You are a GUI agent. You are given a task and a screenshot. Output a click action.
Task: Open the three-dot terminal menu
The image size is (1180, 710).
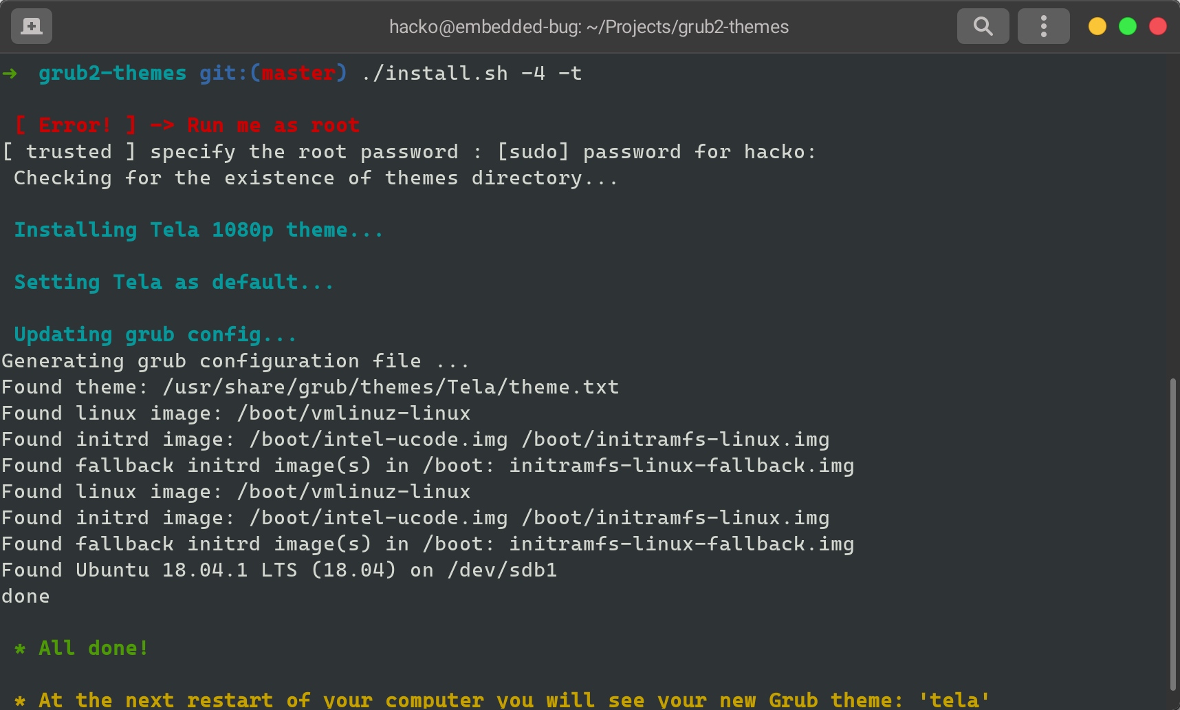pyautogui.click(x=1043, y=25)
